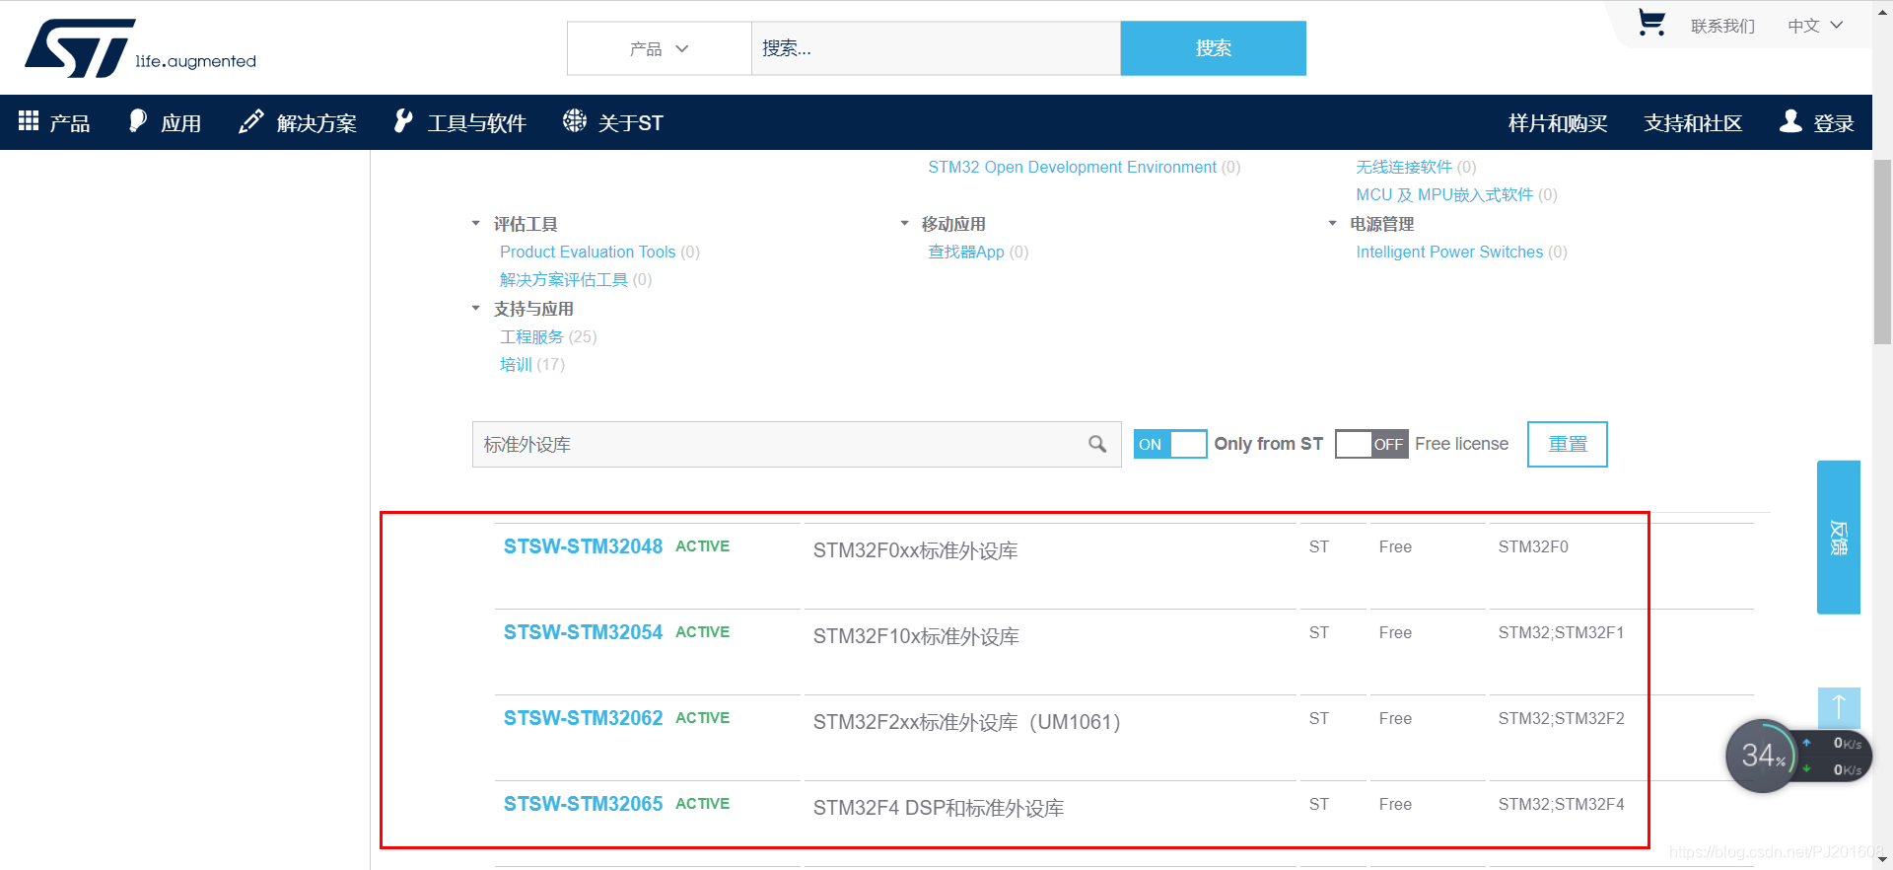
Task: Click Intelligent Power Switches link
Action: 1449,252
